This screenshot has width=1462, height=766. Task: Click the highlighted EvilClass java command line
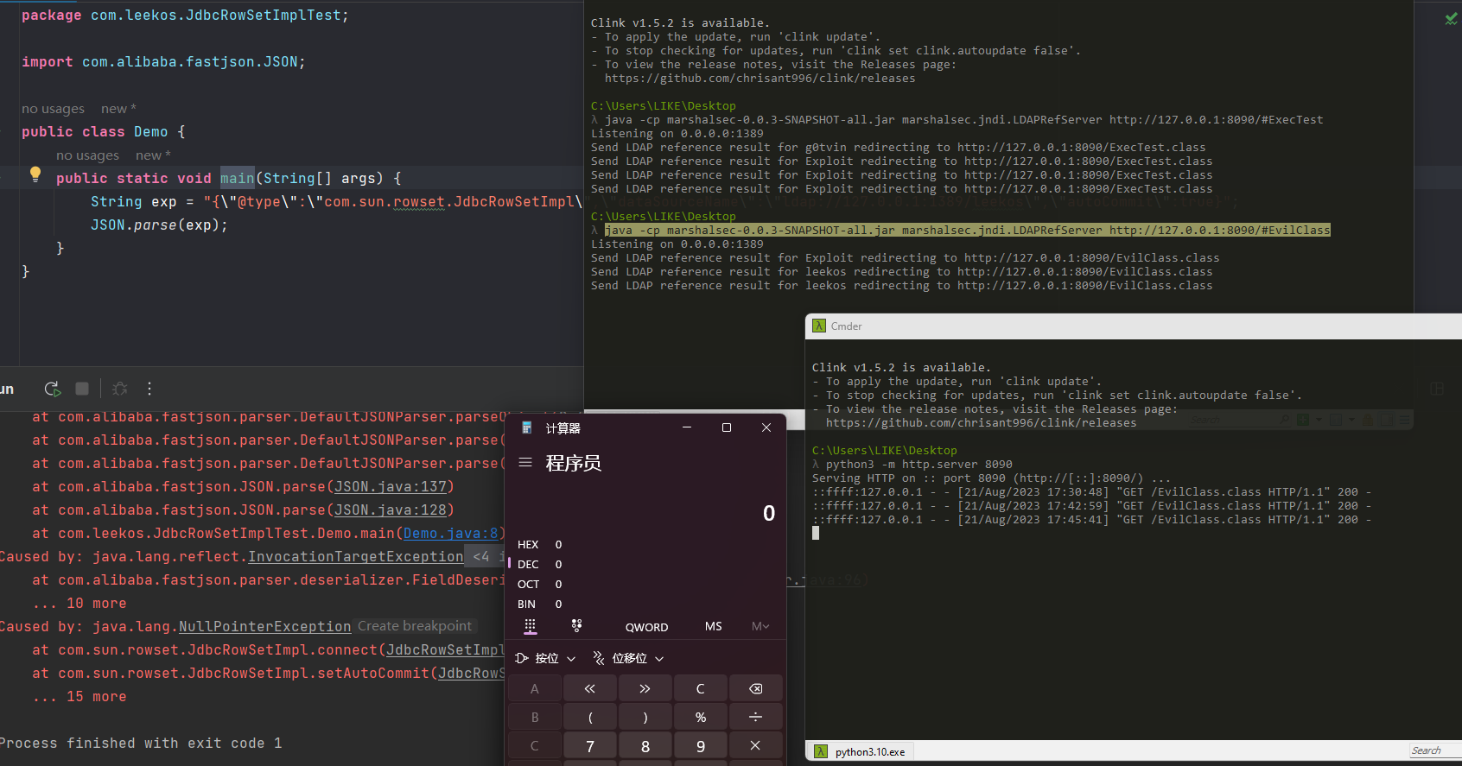coord(968,231)
